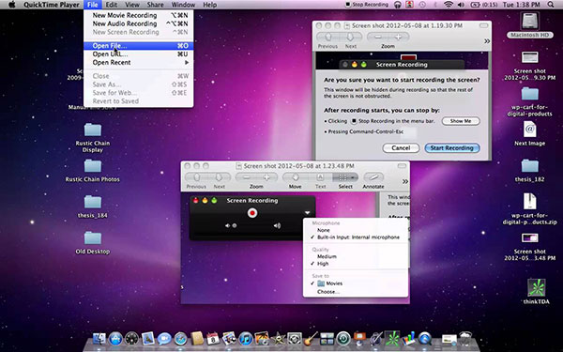The image size is (563, 352).
Task: Toggle toolbar pill in 1.19.30 PM window
Action: [x=483, y=25]
